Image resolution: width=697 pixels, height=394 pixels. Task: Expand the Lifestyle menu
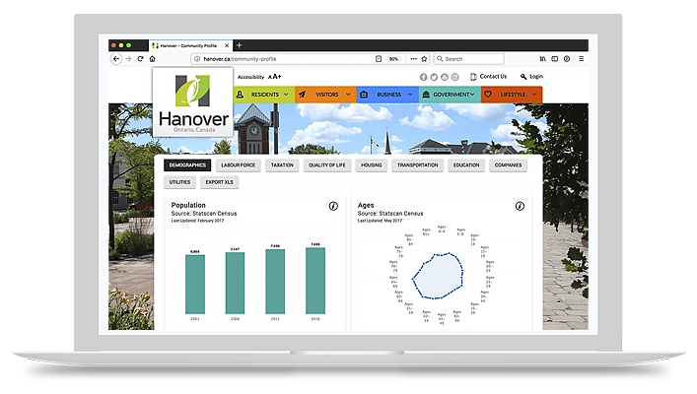coord(512,95)
